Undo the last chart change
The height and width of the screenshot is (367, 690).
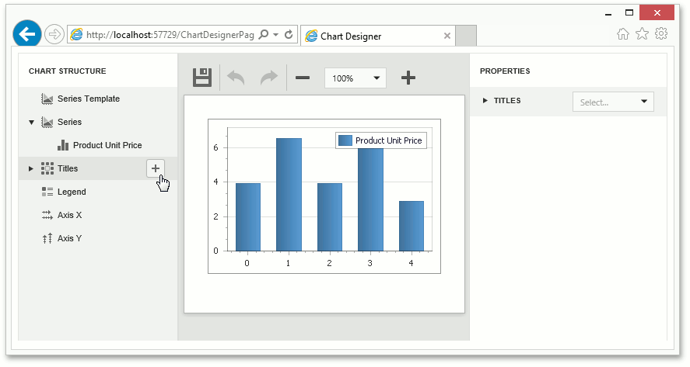[x=236, y=78]
